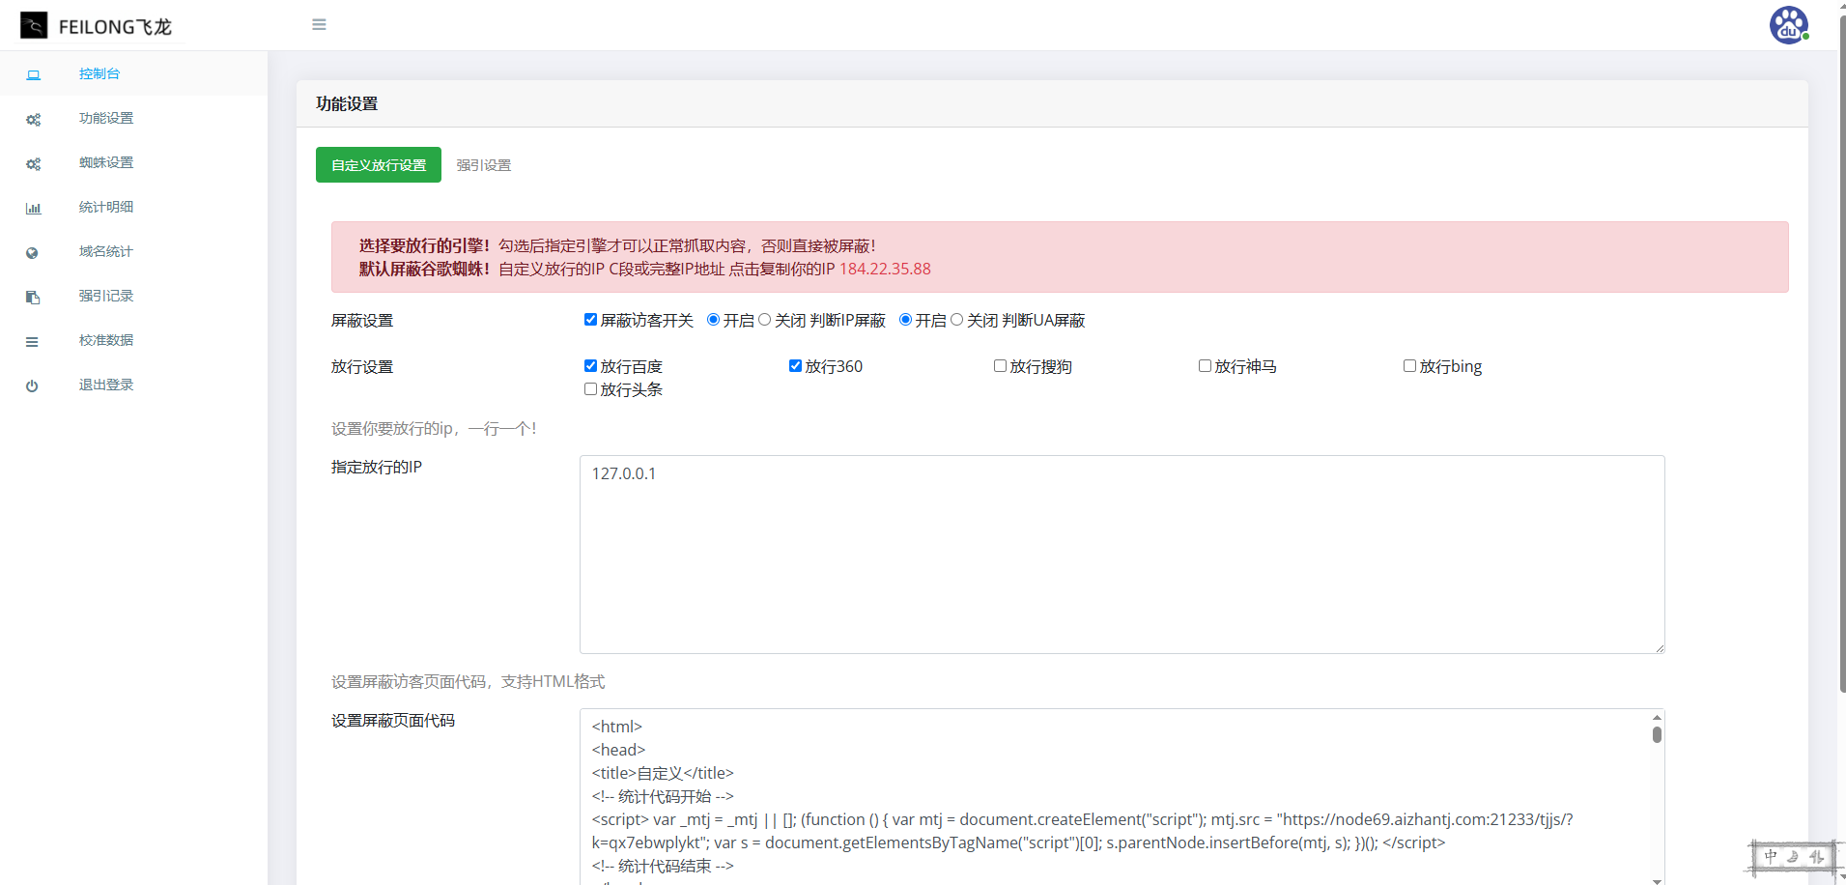1846x885 pixels.
Task: Select the 自定义放行设置 tab
Action: pyautogui.click(x=379, y=165)
